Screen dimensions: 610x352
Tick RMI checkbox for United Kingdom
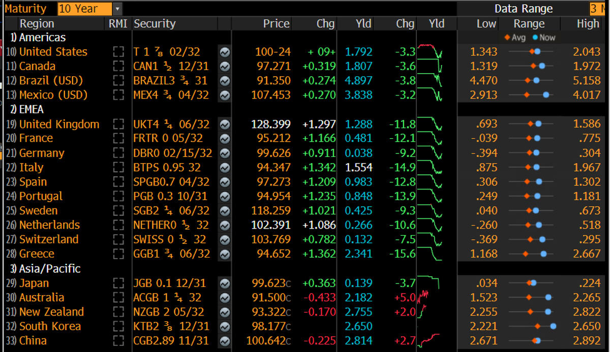[118, 124]
